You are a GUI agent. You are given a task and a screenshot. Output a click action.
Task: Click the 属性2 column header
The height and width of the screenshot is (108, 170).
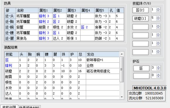59,11
